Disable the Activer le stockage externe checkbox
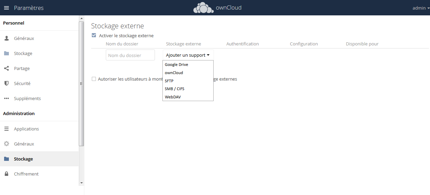This screenshot has width=430, height=195. 94,36
